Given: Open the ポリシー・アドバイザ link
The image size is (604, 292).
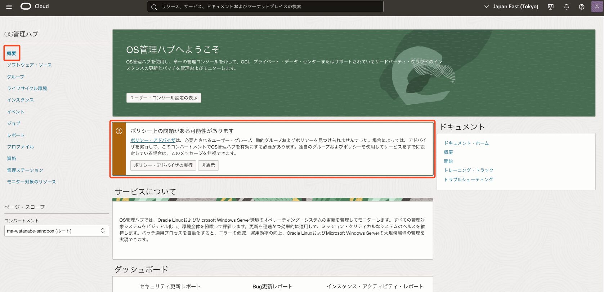Looking at the screenshot, I should coord(153,140).
